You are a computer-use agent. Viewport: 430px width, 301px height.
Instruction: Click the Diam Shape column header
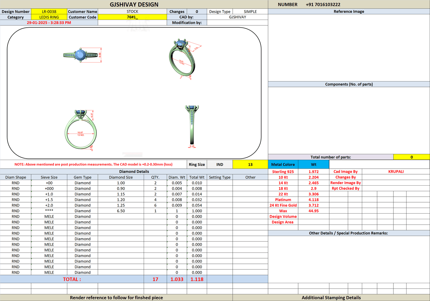pyautogui.click(x=16, y=177)
